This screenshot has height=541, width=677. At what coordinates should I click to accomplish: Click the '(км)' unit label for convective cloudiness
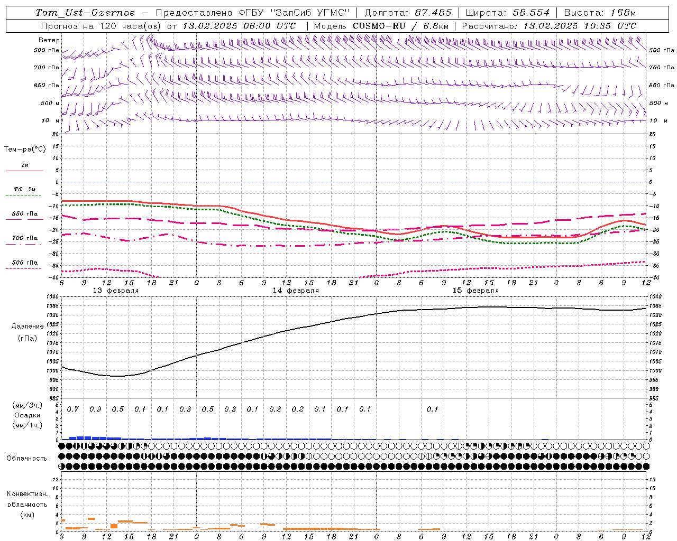28,515
